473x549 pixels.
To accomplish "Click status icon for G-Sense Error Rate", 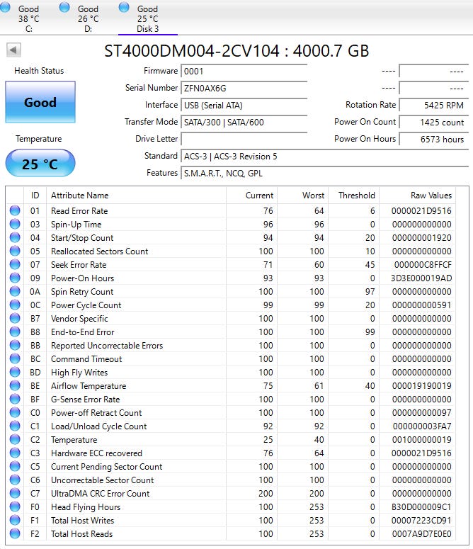I will tap(15, 399).
